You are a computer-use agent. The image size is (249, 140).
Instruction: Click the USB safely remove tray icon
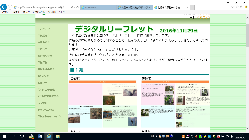(x=192, y=136)
